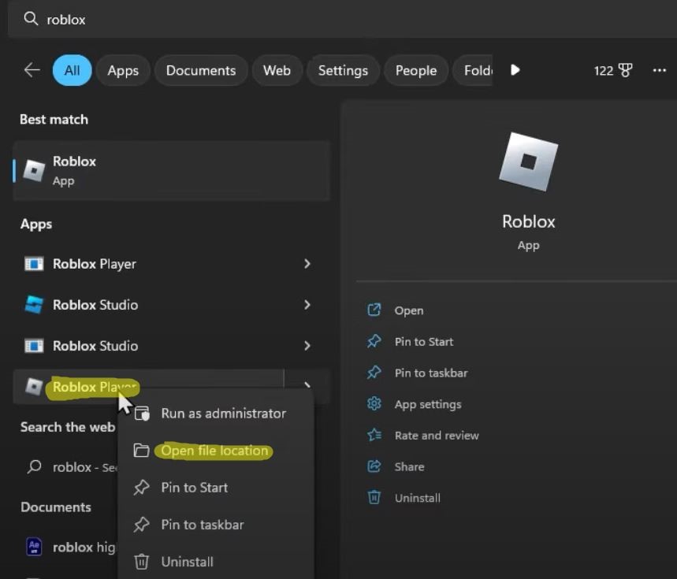The image size is (677, 579).
Task: Switch to the Settings filter tab
Action: click(343, 70)
